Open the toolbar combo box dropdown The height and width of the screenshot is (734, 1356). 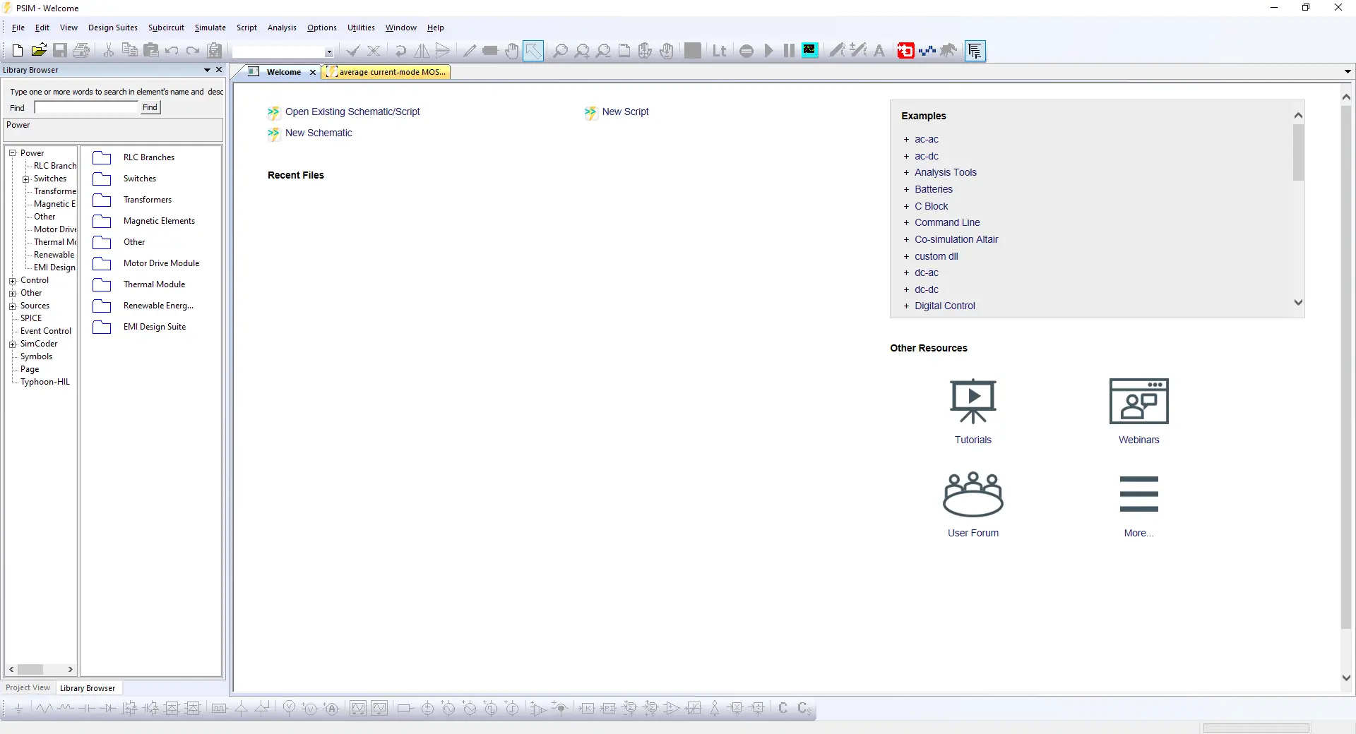(x=329, y=52)
